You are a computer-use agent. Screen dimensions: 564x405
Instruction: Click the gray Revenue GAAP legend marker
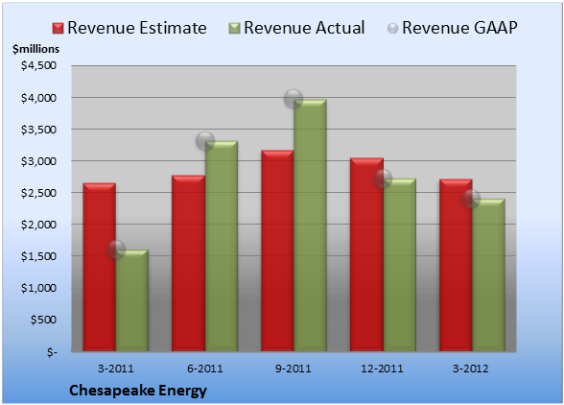click(392, 29)
